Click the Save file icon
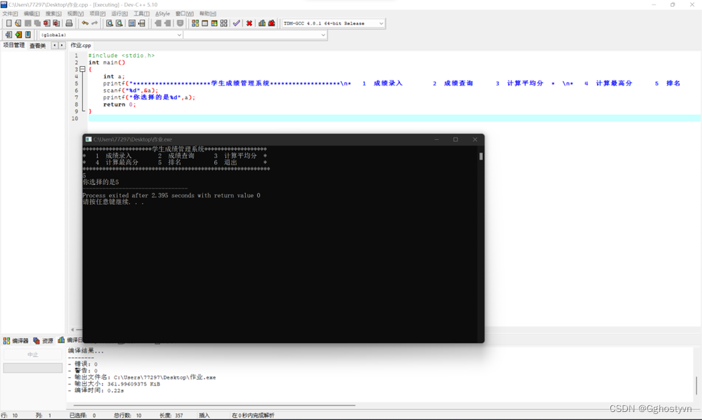This screenshot has height=420, width=702. point(27,23)
